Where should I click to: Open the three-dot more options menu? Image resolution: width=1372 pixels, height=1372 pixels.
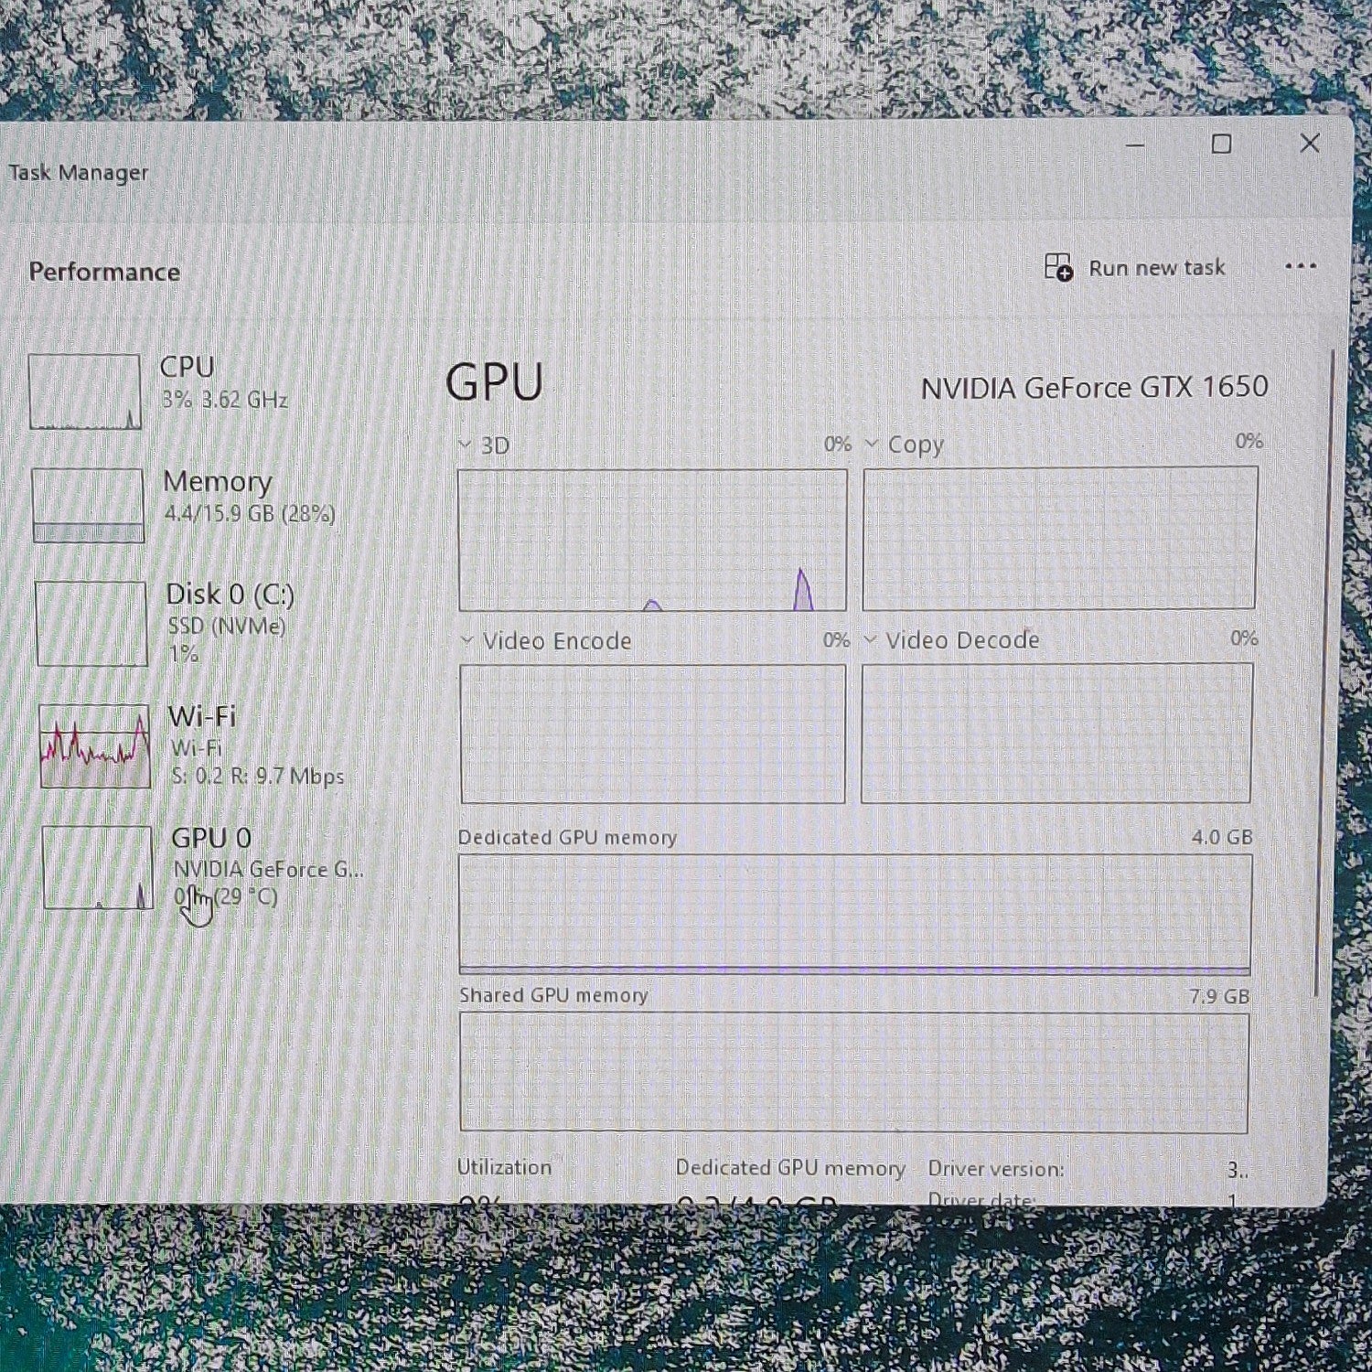(1300, 266)
